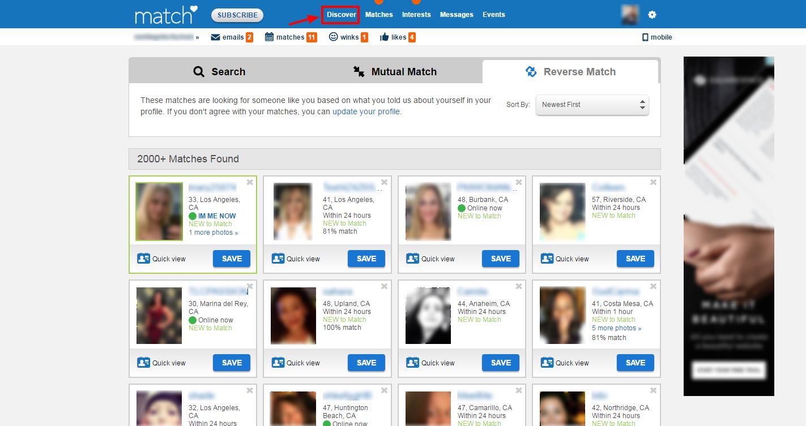Open Quick view for 41, Costa Mesa
Image resolution: width=806 pixels, height=426 pixels.
pyautogui.click(x=565, y=363)
